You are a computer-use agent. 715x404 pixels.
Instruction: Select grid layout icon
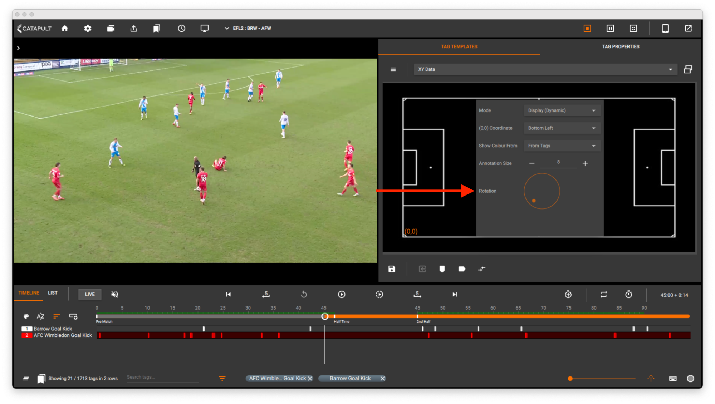[x=633, y=28]
